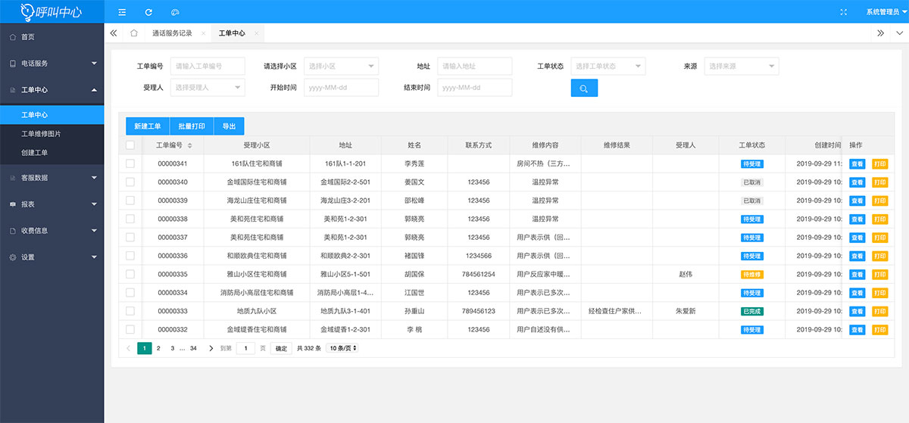Click the 确定 page jump button
This screenshot has width=909, height=423.
pyautogui.click(x=281, y=348)
